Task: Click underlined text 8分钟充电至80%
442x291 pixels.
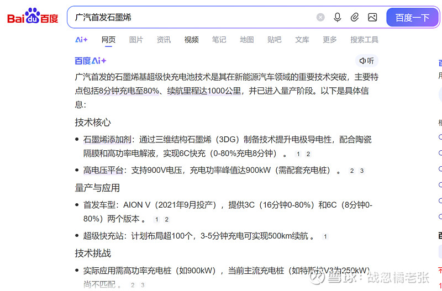Action: coord(129,91)
